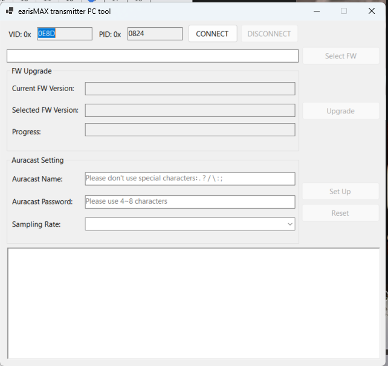Click the Reset button

click(x=340, y=213)
